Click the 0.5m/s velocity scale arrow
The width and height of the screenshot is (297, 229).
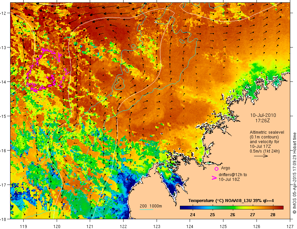(261, 156)
